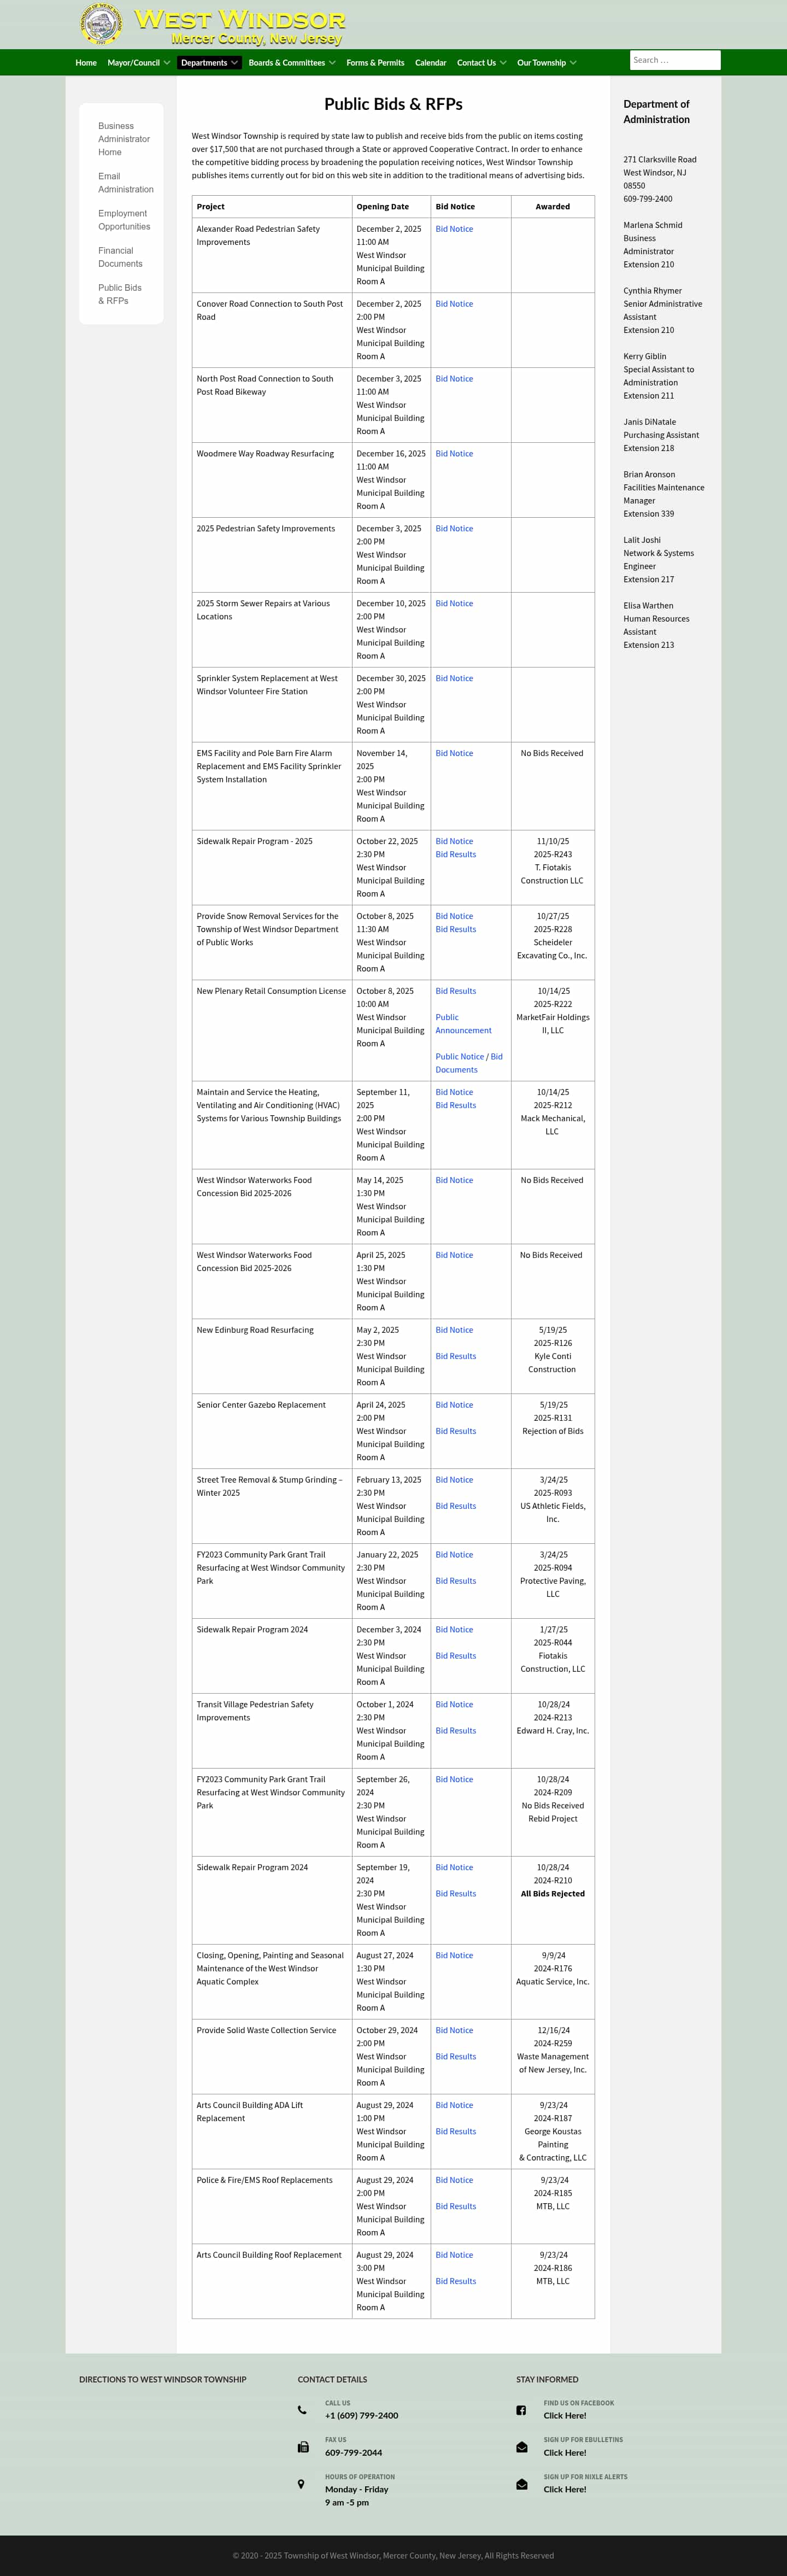Open Bid Notice for Aquatic Complex Maintenance
Viewport: 787px width, 2576px height.
(454, 1956)
